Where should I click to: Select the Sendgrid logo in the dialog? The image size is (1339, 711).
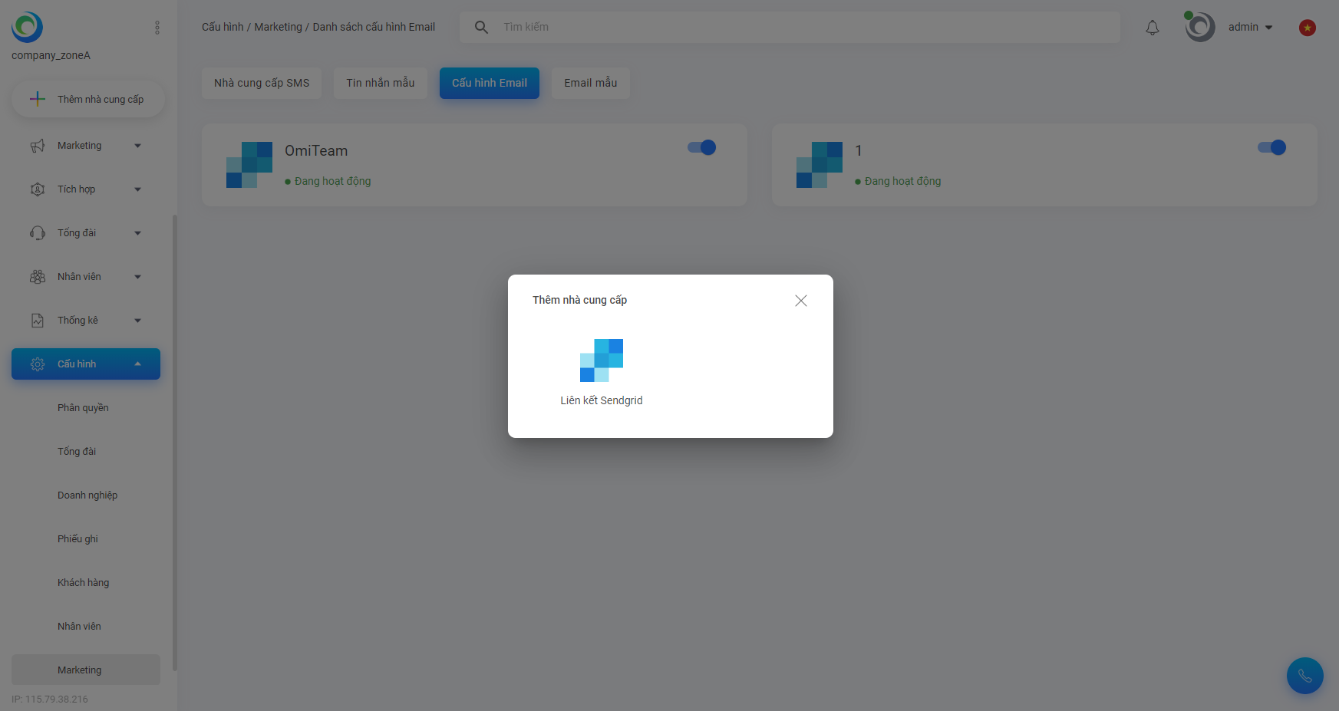602,360
